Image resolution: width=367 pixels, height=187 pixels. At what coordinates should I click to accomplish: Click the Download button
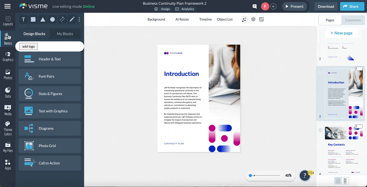pyautogui.click(x=325, y=6)
